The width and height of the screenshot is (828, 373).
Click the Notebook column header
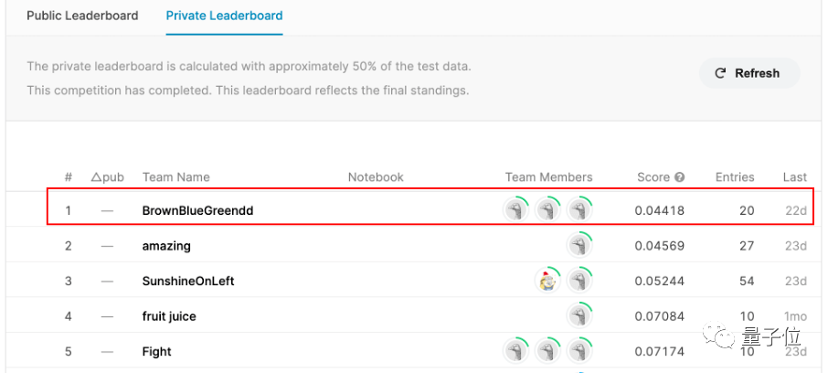click(x=376, y=177)
